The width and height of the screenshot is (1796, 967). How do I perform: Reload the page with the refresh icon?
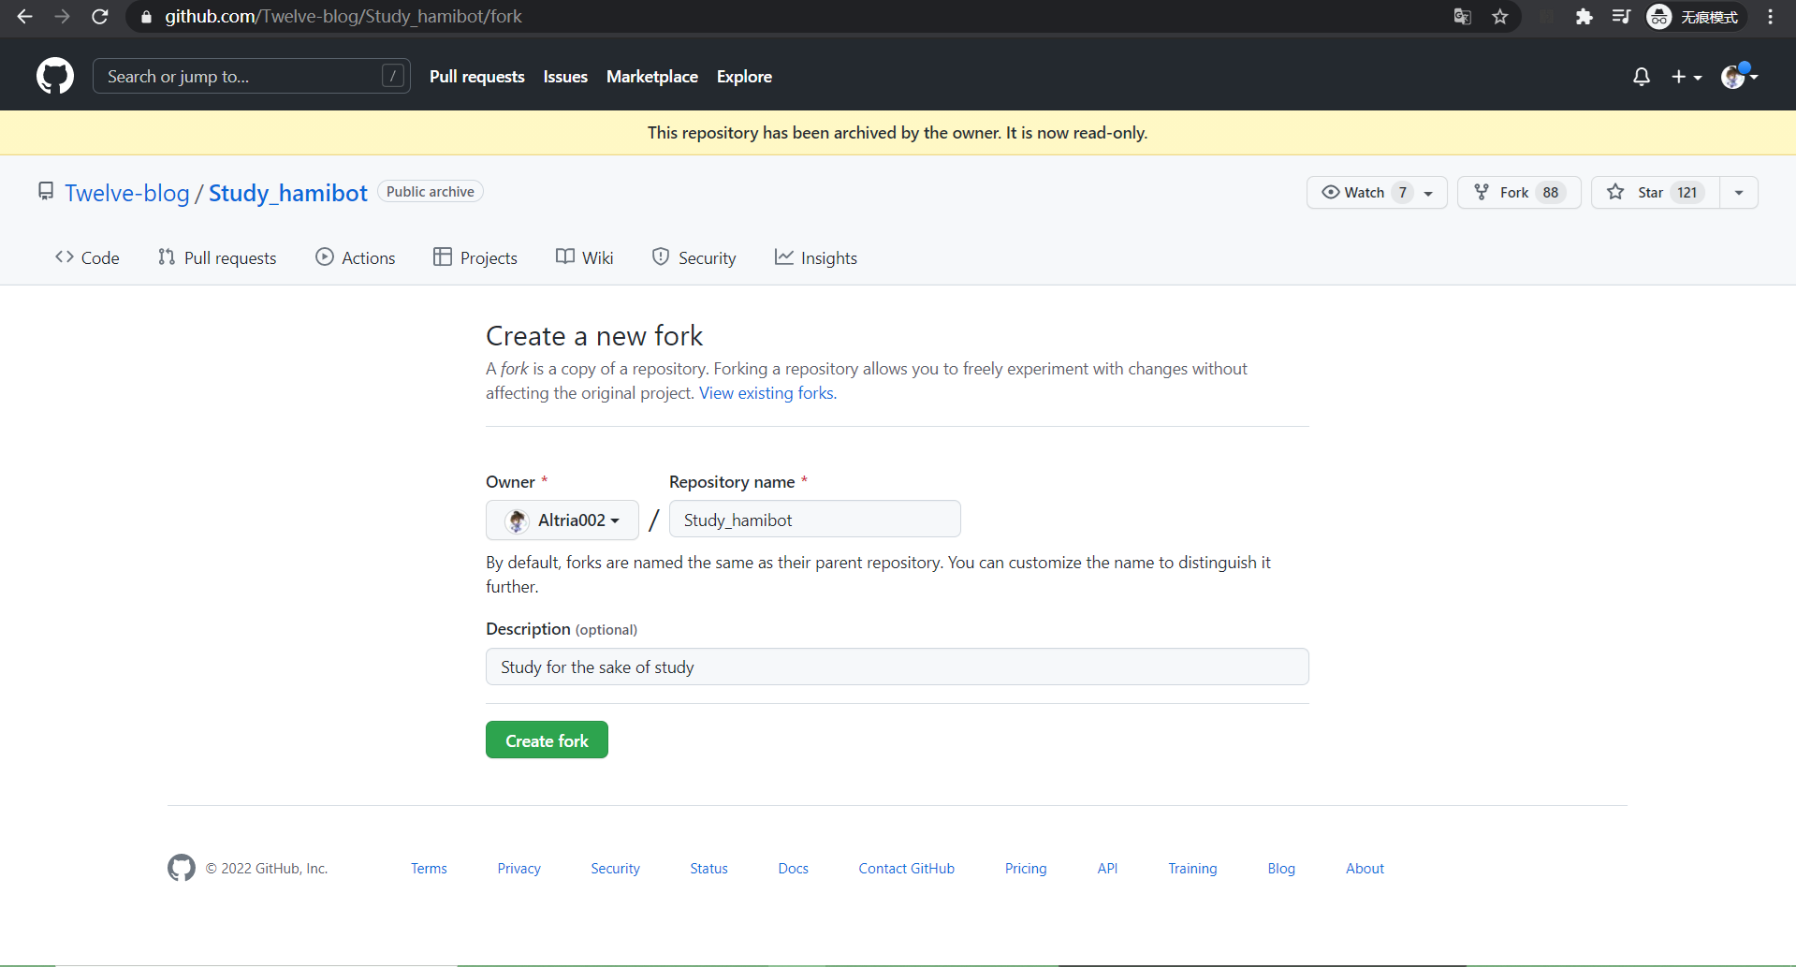point(100,17)
